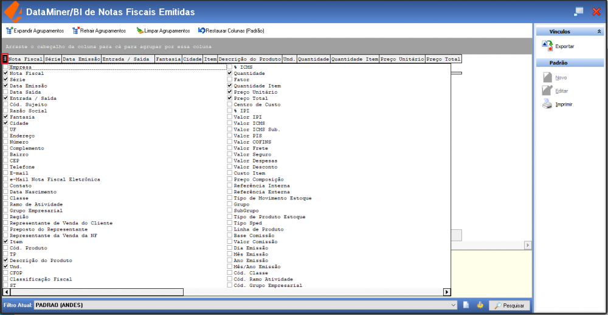Toggle the Empresa column checkbox
Image resolution: width=608 pixels, height=315 pixels.
point(5,67)
